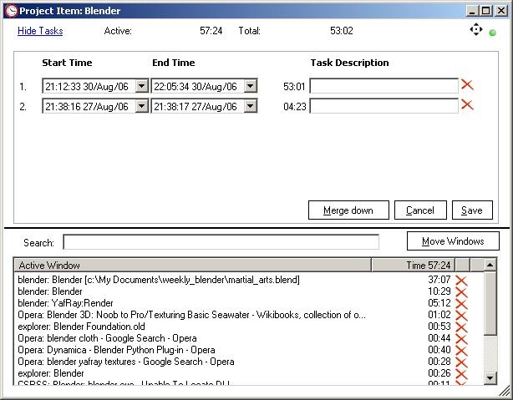Image resolution: width=513 pixels, height=400 pixels.
Task: Click the Cancel button
Action: click(420, 210)
